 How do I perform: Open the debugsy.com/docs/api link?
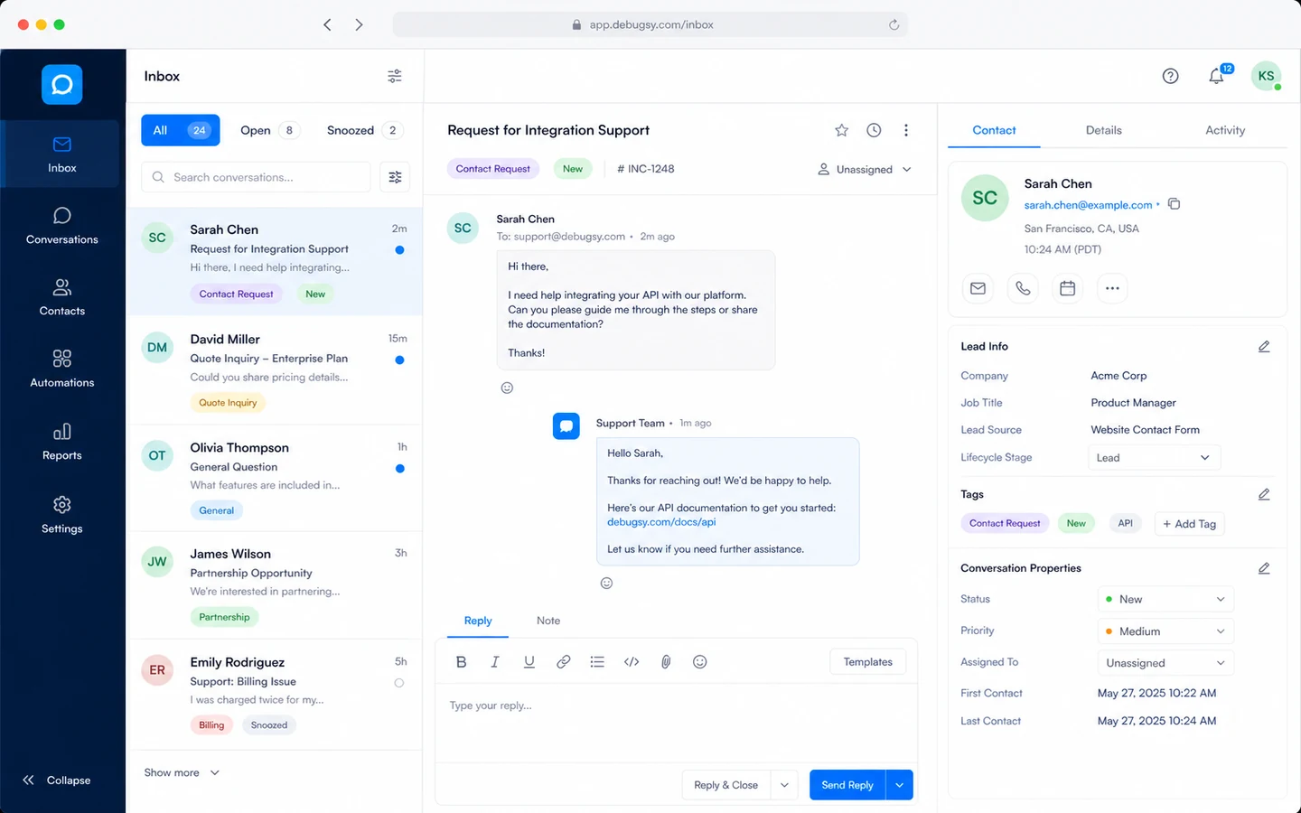point(661,522)
